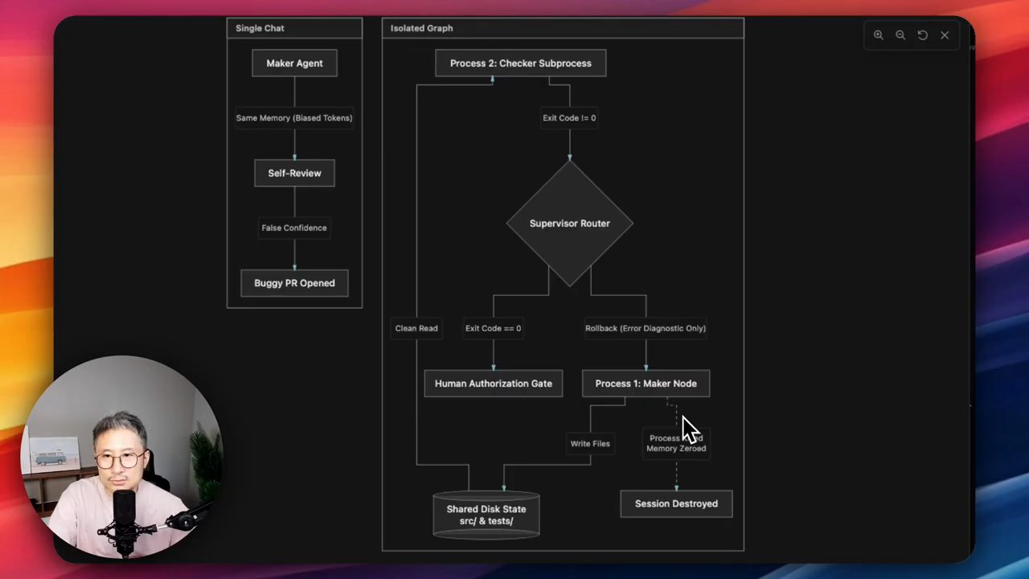This screenshot has width=1029, height=579.
Task: Click the Exit Code != 0 label
Action: 569,118
